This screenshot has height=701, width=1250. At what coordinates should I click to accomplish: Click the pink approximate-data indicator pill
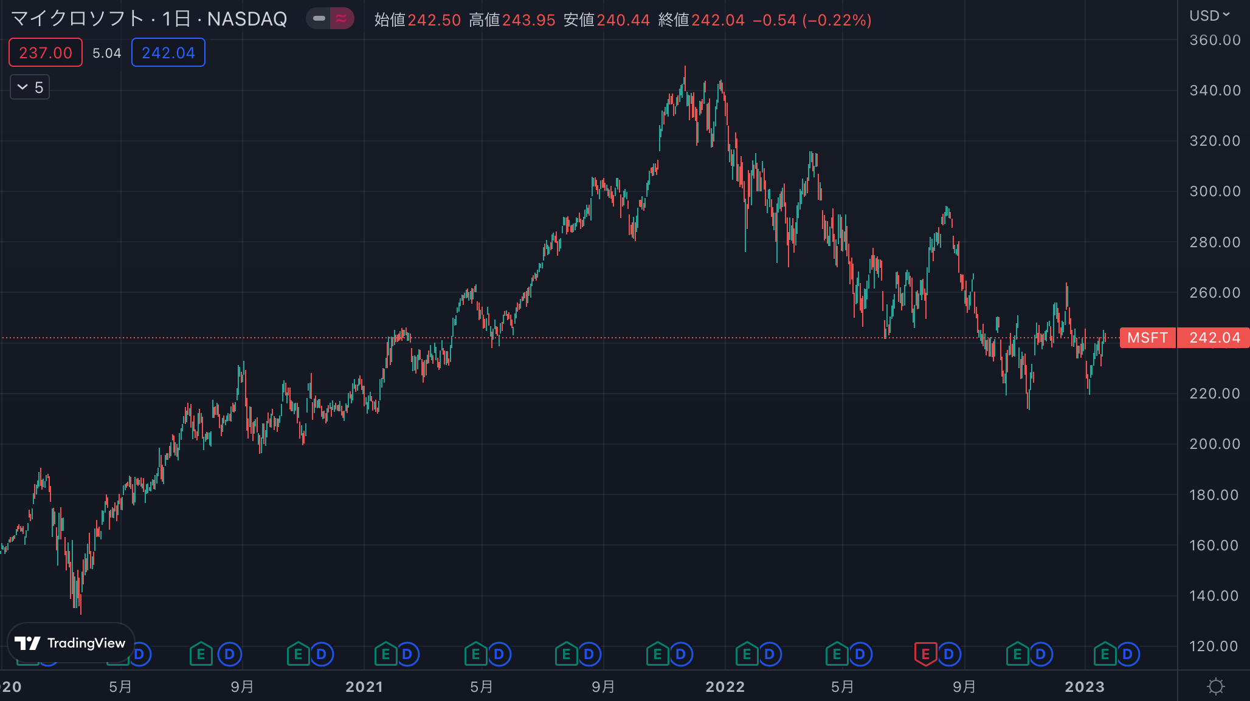tap(342, 19)
